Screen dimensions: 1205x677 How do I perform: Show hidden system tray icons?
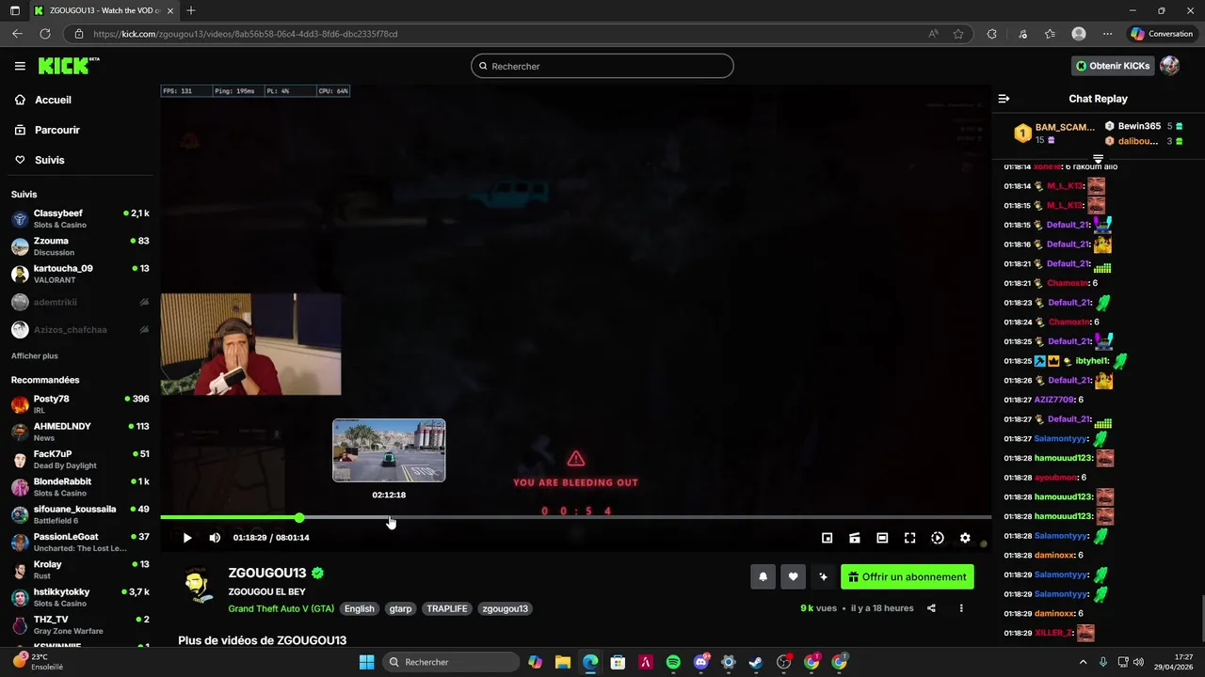pos(1083,662)
